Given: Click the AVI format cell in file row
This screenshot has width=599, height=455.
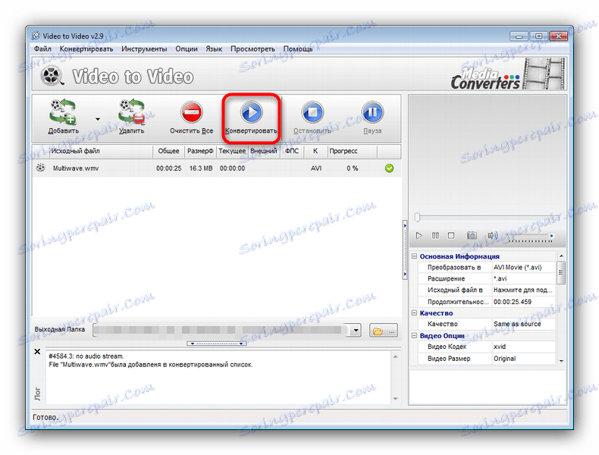Looking at the screenshot, I should (316, 168).
